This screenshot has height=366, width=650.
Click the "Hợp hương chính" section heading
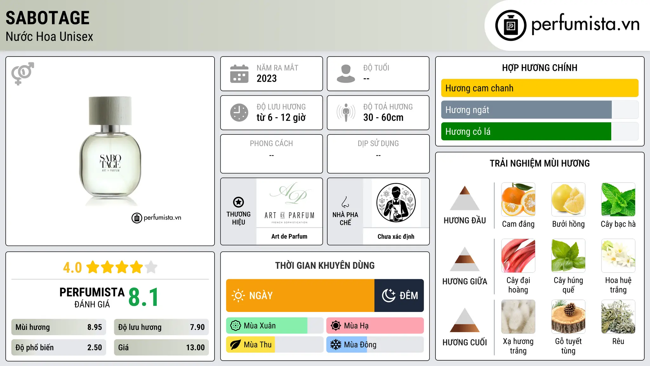coord(540,68)
